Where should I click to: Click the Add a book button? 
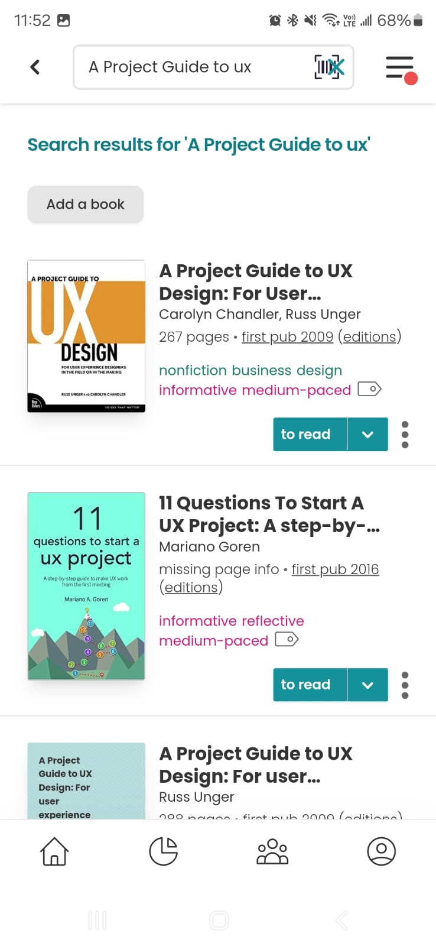tap(86, 205)
